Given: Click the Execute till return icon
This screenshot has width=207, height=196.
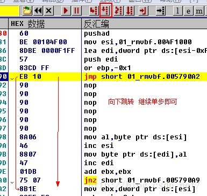Looking at the screenshot, I should (144, 11).
